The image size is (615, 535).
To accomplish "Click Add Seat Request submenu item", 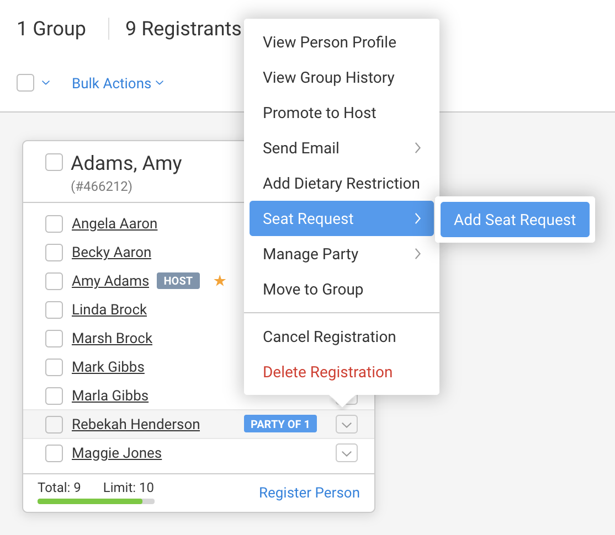I will click(x=515, y=220).
